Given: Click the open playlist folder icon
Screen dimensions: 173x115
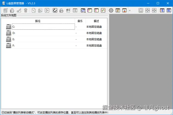Looking at the screenshot, I should [12, 11].
